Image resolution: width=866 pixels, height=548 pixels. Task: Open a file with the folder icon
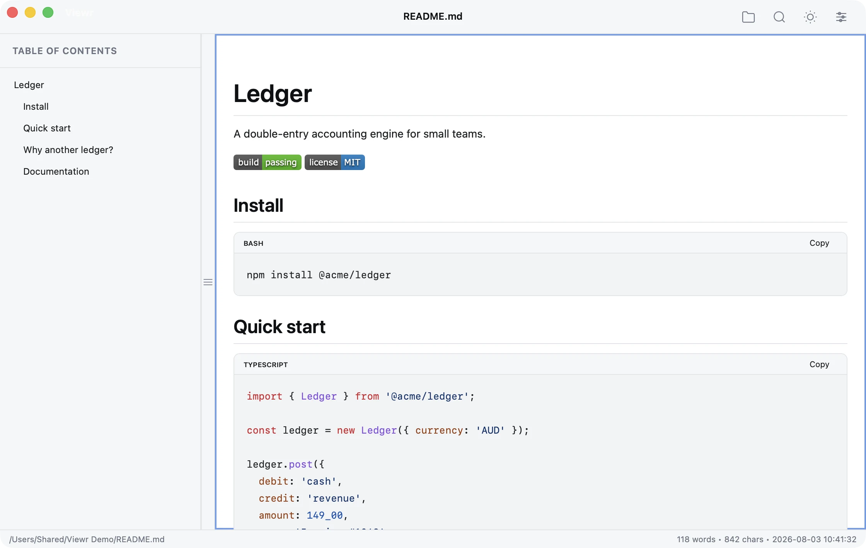point(748,17)
